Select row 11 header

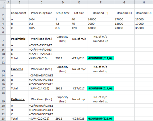(3, 58)
